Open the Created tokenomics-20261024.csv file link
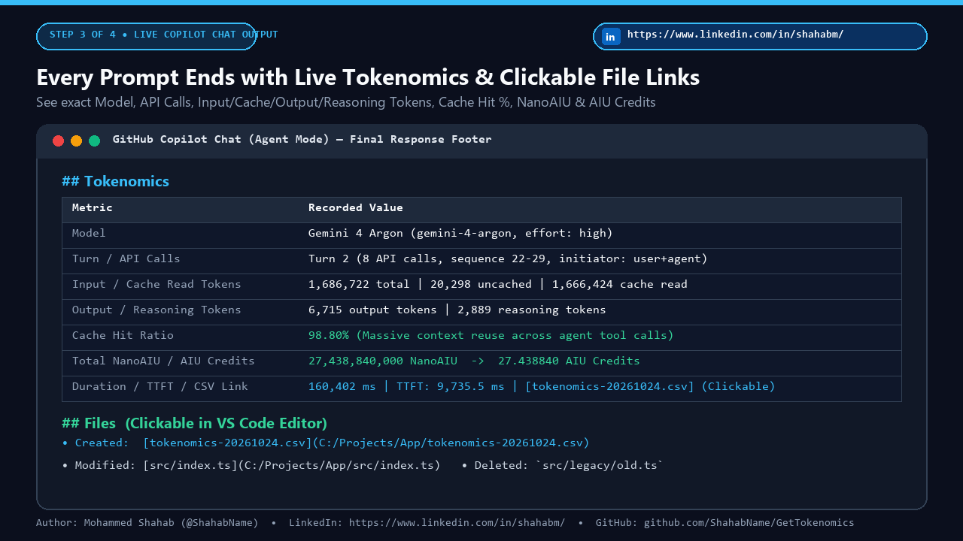 coord(366,443)
